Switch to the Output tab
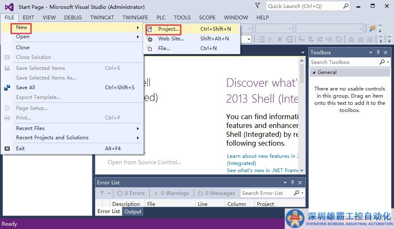Viewport: 394px width, 229px height. click(x=133, y=212)
